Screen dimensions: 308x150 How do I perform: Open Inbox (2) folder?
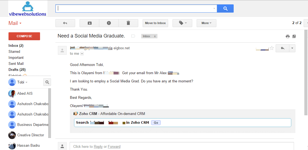(x=16, y=45)
